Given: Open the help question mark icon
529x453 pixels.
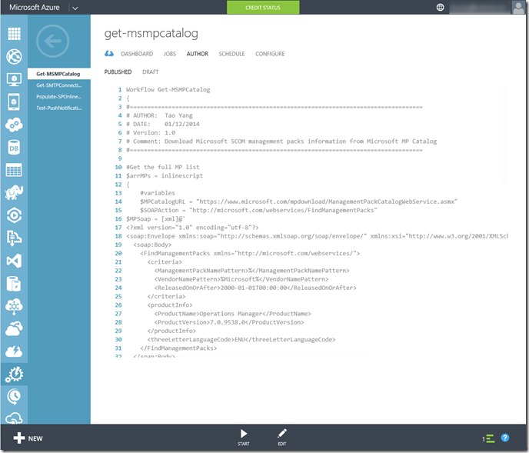Looking at the screenshot, I should [504, 438].
